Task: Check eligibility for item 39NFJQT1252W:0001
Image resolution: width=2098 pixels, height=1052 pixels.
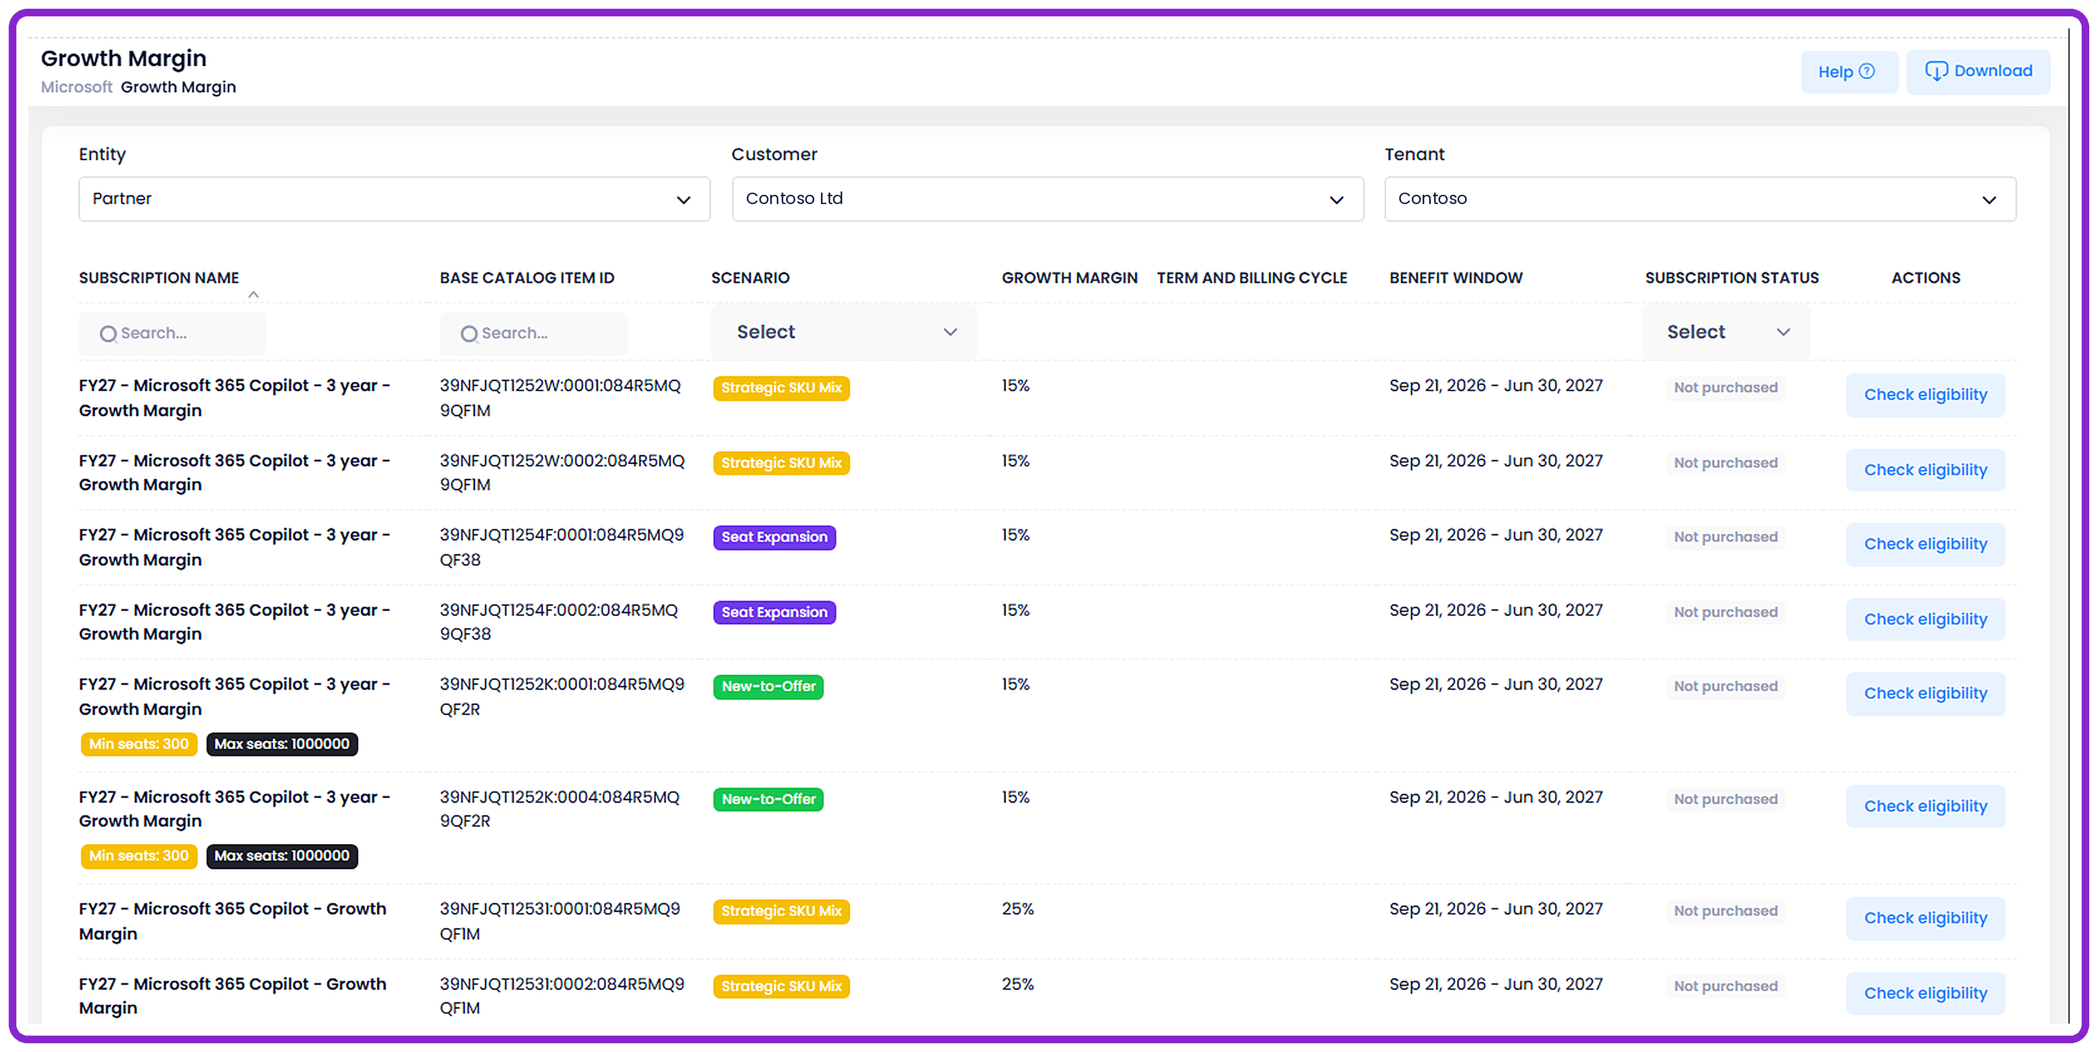Action: pyautogui.click(x=1925, y=395)
